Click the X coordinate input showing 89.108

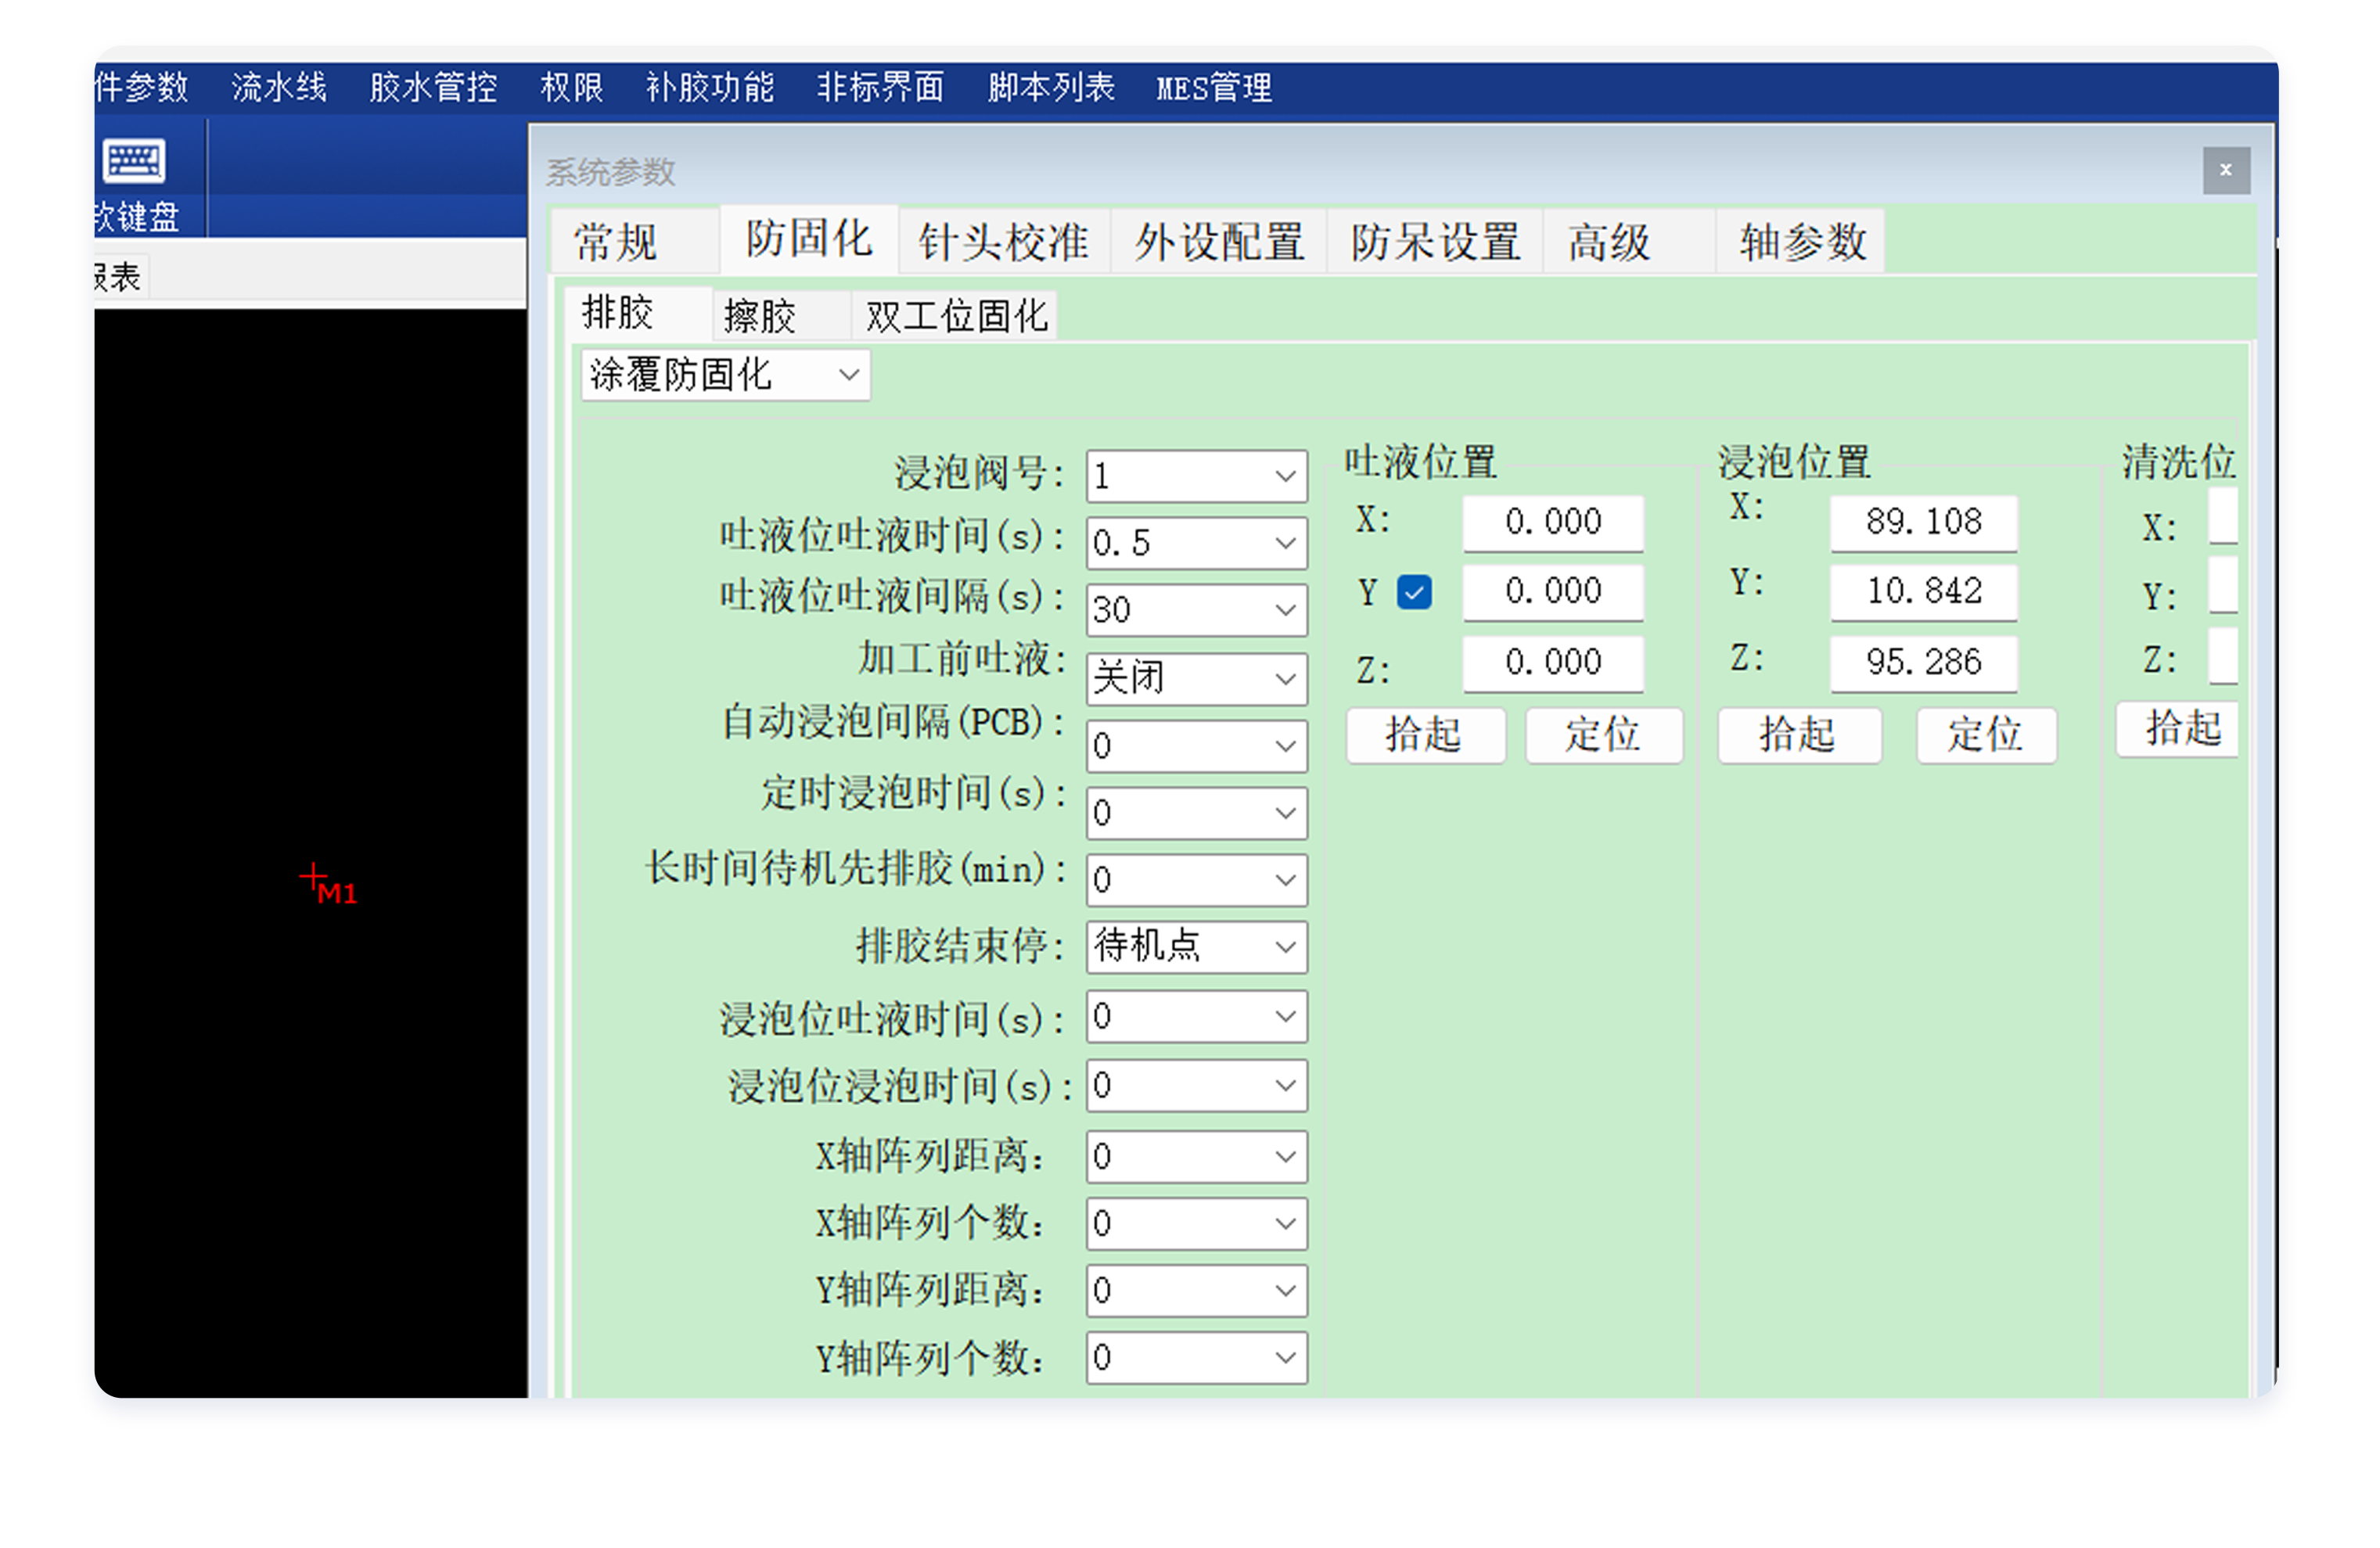point(1923,522)
